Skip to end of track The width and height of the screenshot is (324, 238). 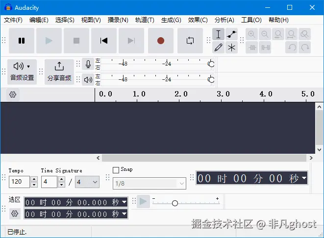click(x=131, y=41)
